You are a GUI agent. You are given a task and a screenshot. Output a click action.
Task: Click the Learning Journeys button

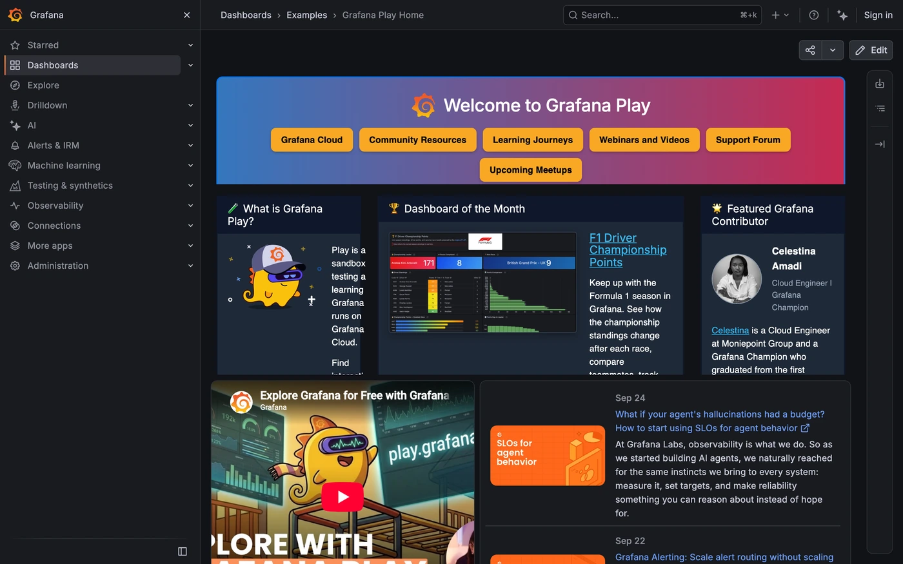click(x=533, y=140)
